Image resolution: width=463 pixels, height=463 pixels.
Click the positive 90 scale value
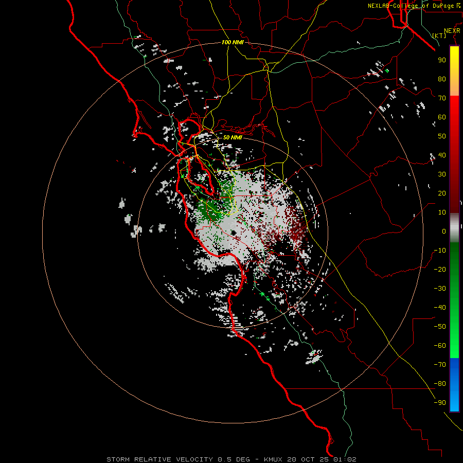pos(442,60)
